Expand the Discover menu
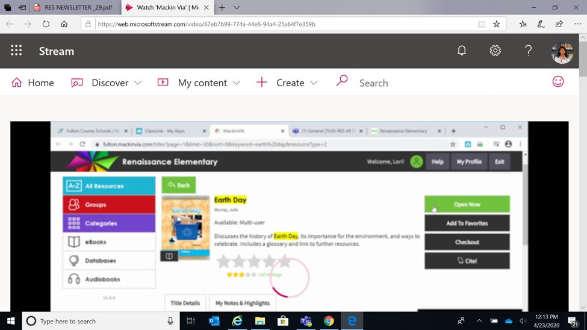This screenshot has width=587, height=330. 107,82
